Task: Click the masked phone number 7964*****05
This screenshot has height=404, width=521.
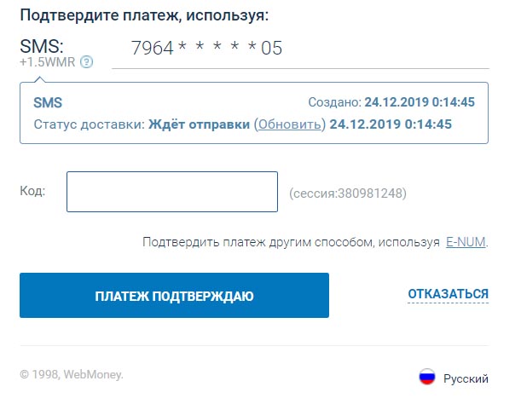Action: [x=206, y=49]
